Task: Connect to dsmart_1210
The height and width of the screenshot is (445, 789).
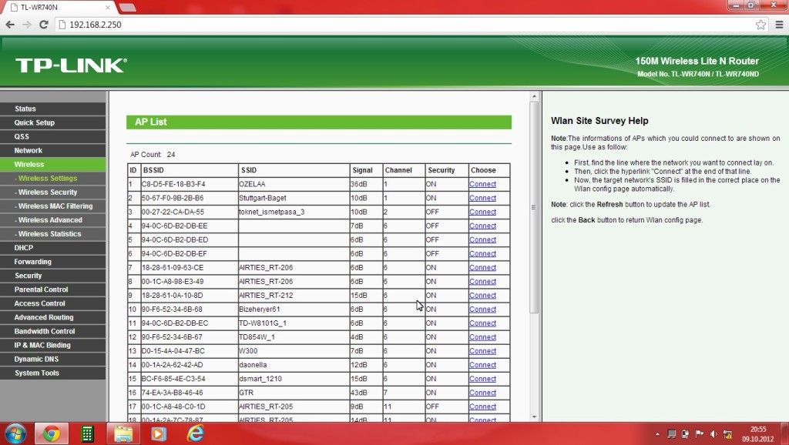Action: coord(482,379)
